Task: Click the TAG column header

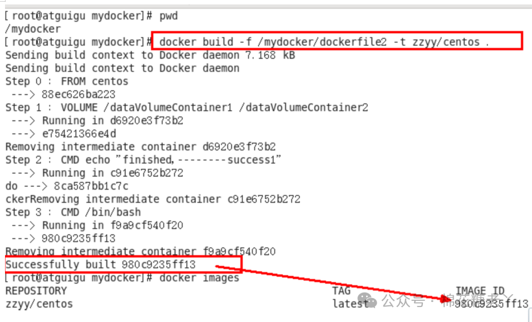Action: click(341, 291)
